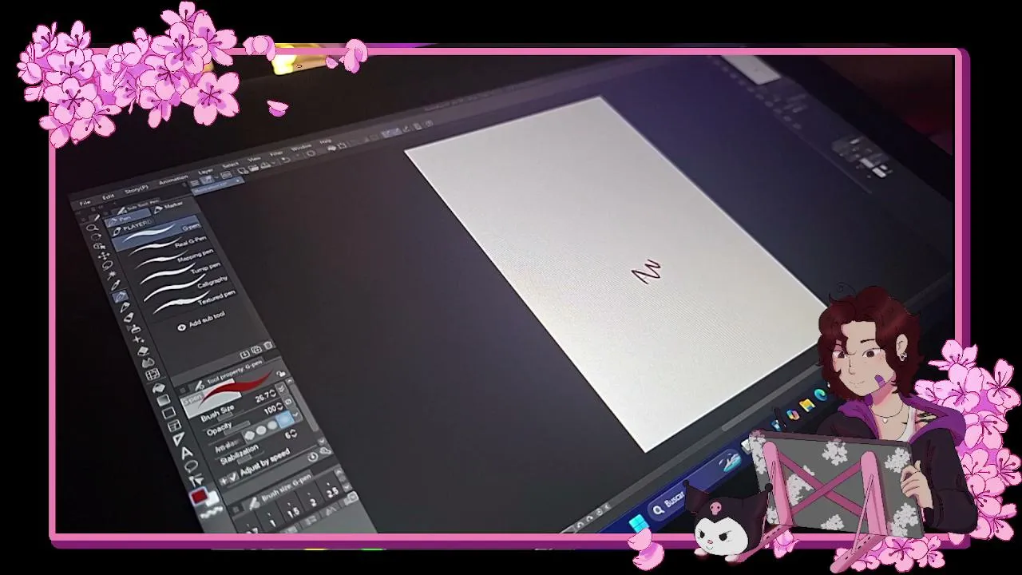Click the Stabilization slider bar

249,458
